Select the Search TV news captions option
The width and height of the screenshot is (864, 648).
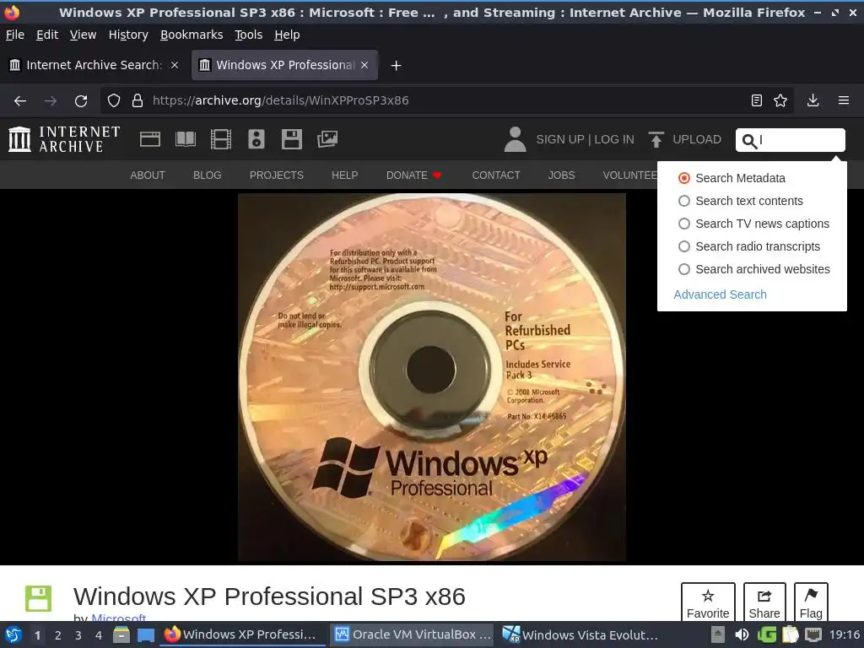(x=753, y=224)
